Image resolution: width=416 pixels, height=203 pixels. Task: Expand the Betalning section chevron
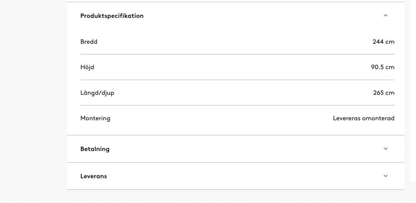(x=385, y=149)
